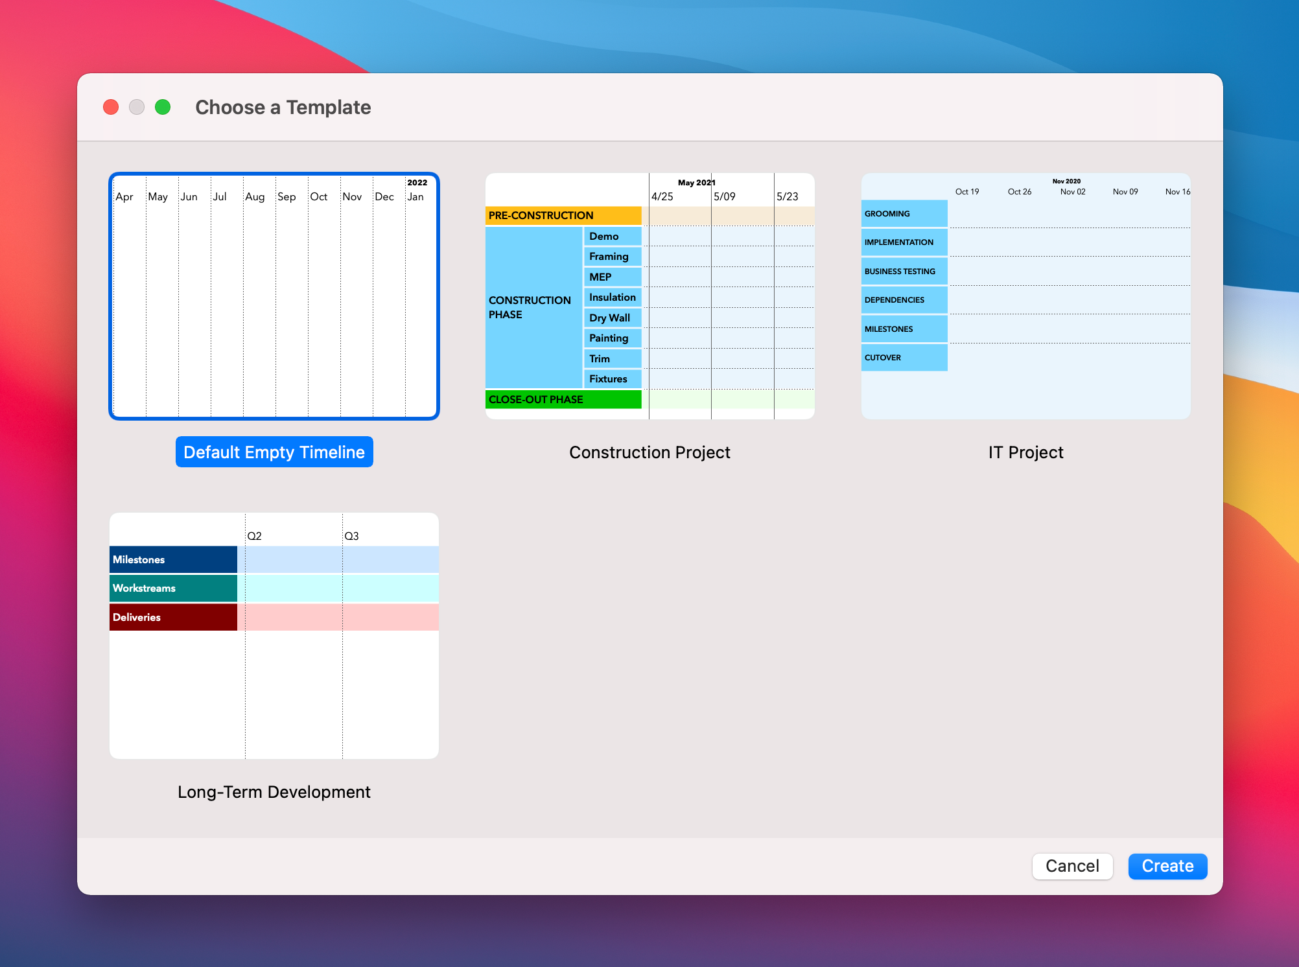Click the highlighted Default Empty Timeline label
1299x967 pixels.
[274, 452]
